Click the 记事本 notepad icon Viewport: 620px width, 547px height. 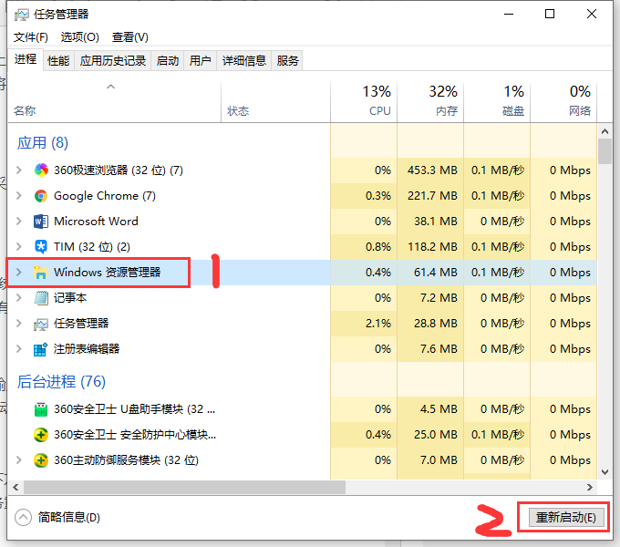coord(41,297)
